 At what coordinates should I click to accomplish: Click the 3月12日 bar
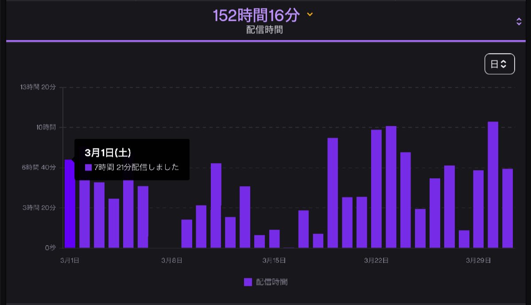tap(230, 232)
